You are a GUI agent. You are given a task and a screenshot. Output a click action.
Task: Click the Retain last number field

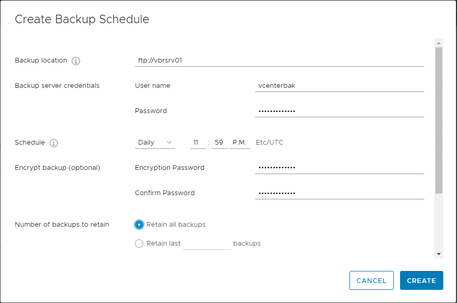[206, 244]
